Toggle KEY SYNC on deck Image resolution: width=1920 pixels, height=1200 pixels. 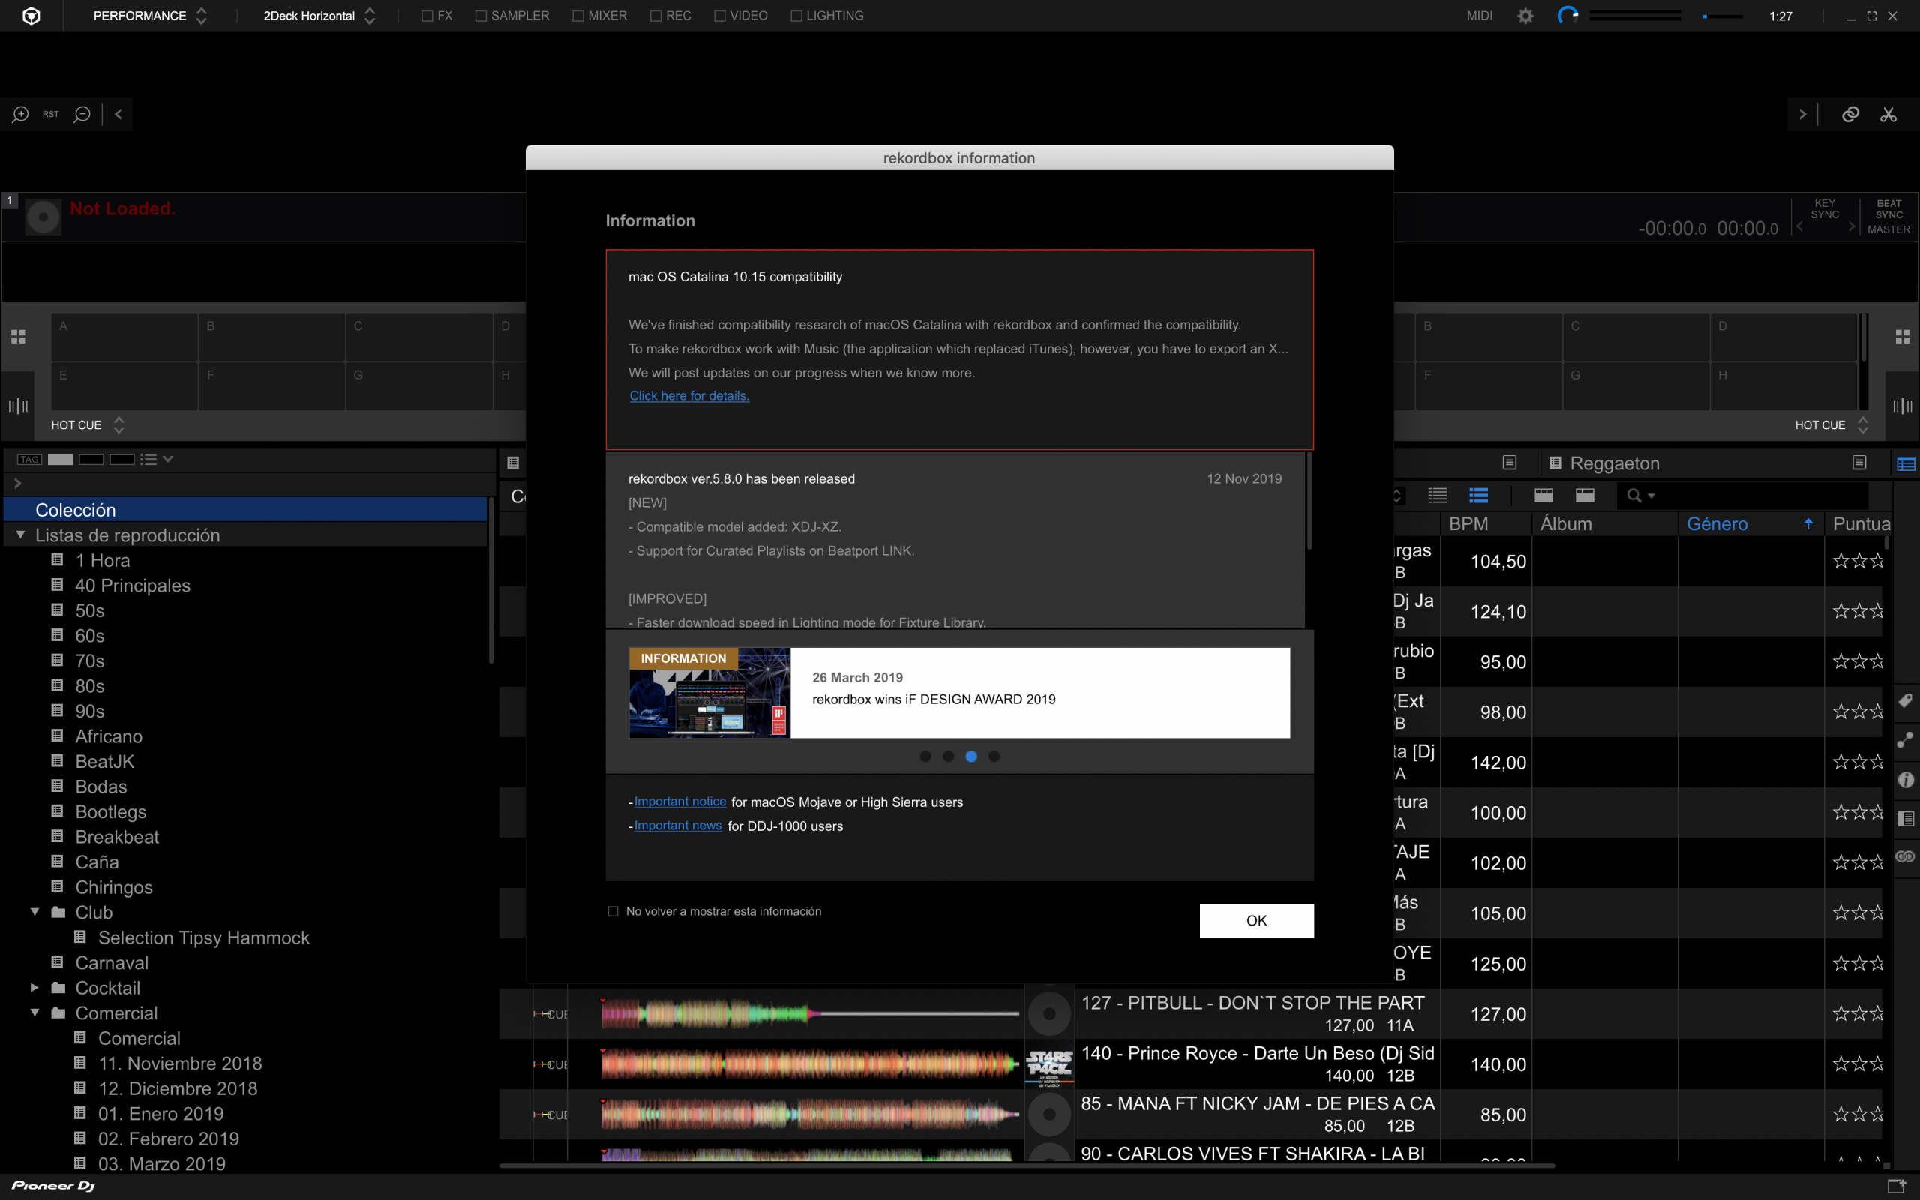1825,208
